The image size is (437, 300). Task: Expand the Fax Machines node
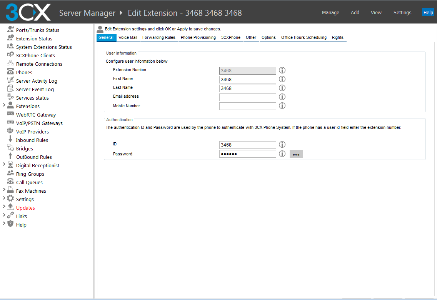pyautogui.click(x=4, y=190)
